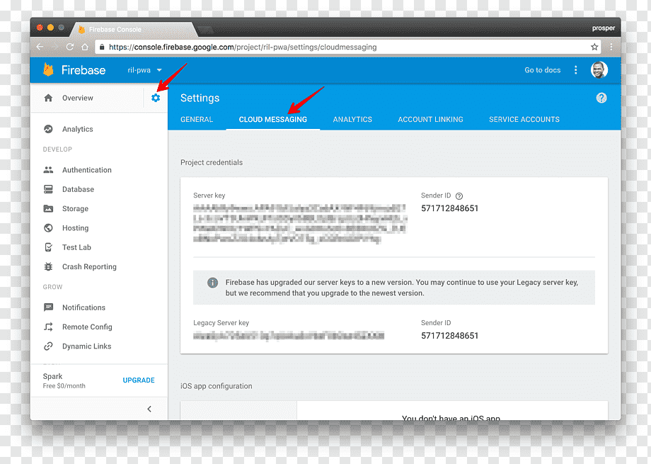Screen dimensions: 651x464
Task: Click the blurred Legacy Server key value
Action: coord(289,336)
